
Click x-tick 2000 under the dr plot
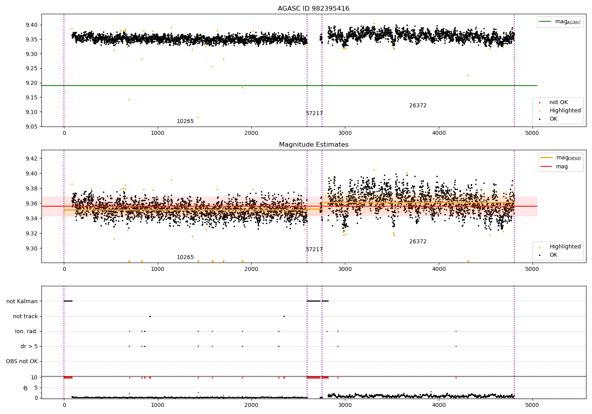coord(251,405)
